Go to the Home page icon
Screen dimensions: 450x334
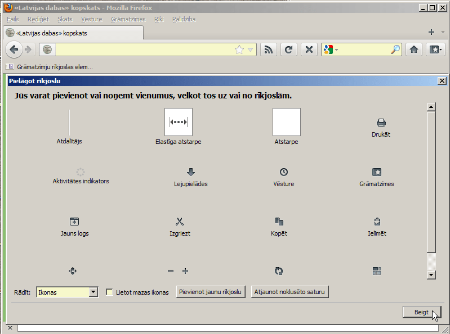coord(414,49)
